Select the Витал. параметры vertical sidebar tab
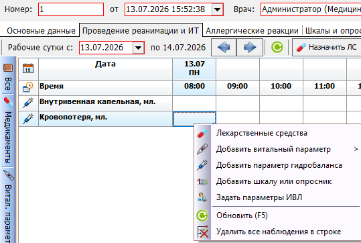 point(8,213)
